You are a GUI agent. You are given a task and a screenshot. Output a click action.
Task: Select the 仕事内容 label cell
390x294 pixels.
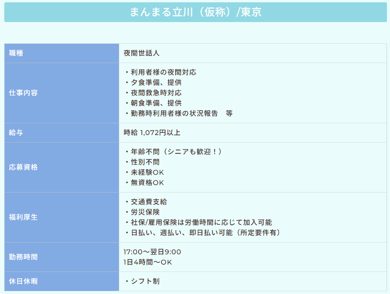point(23,93)
